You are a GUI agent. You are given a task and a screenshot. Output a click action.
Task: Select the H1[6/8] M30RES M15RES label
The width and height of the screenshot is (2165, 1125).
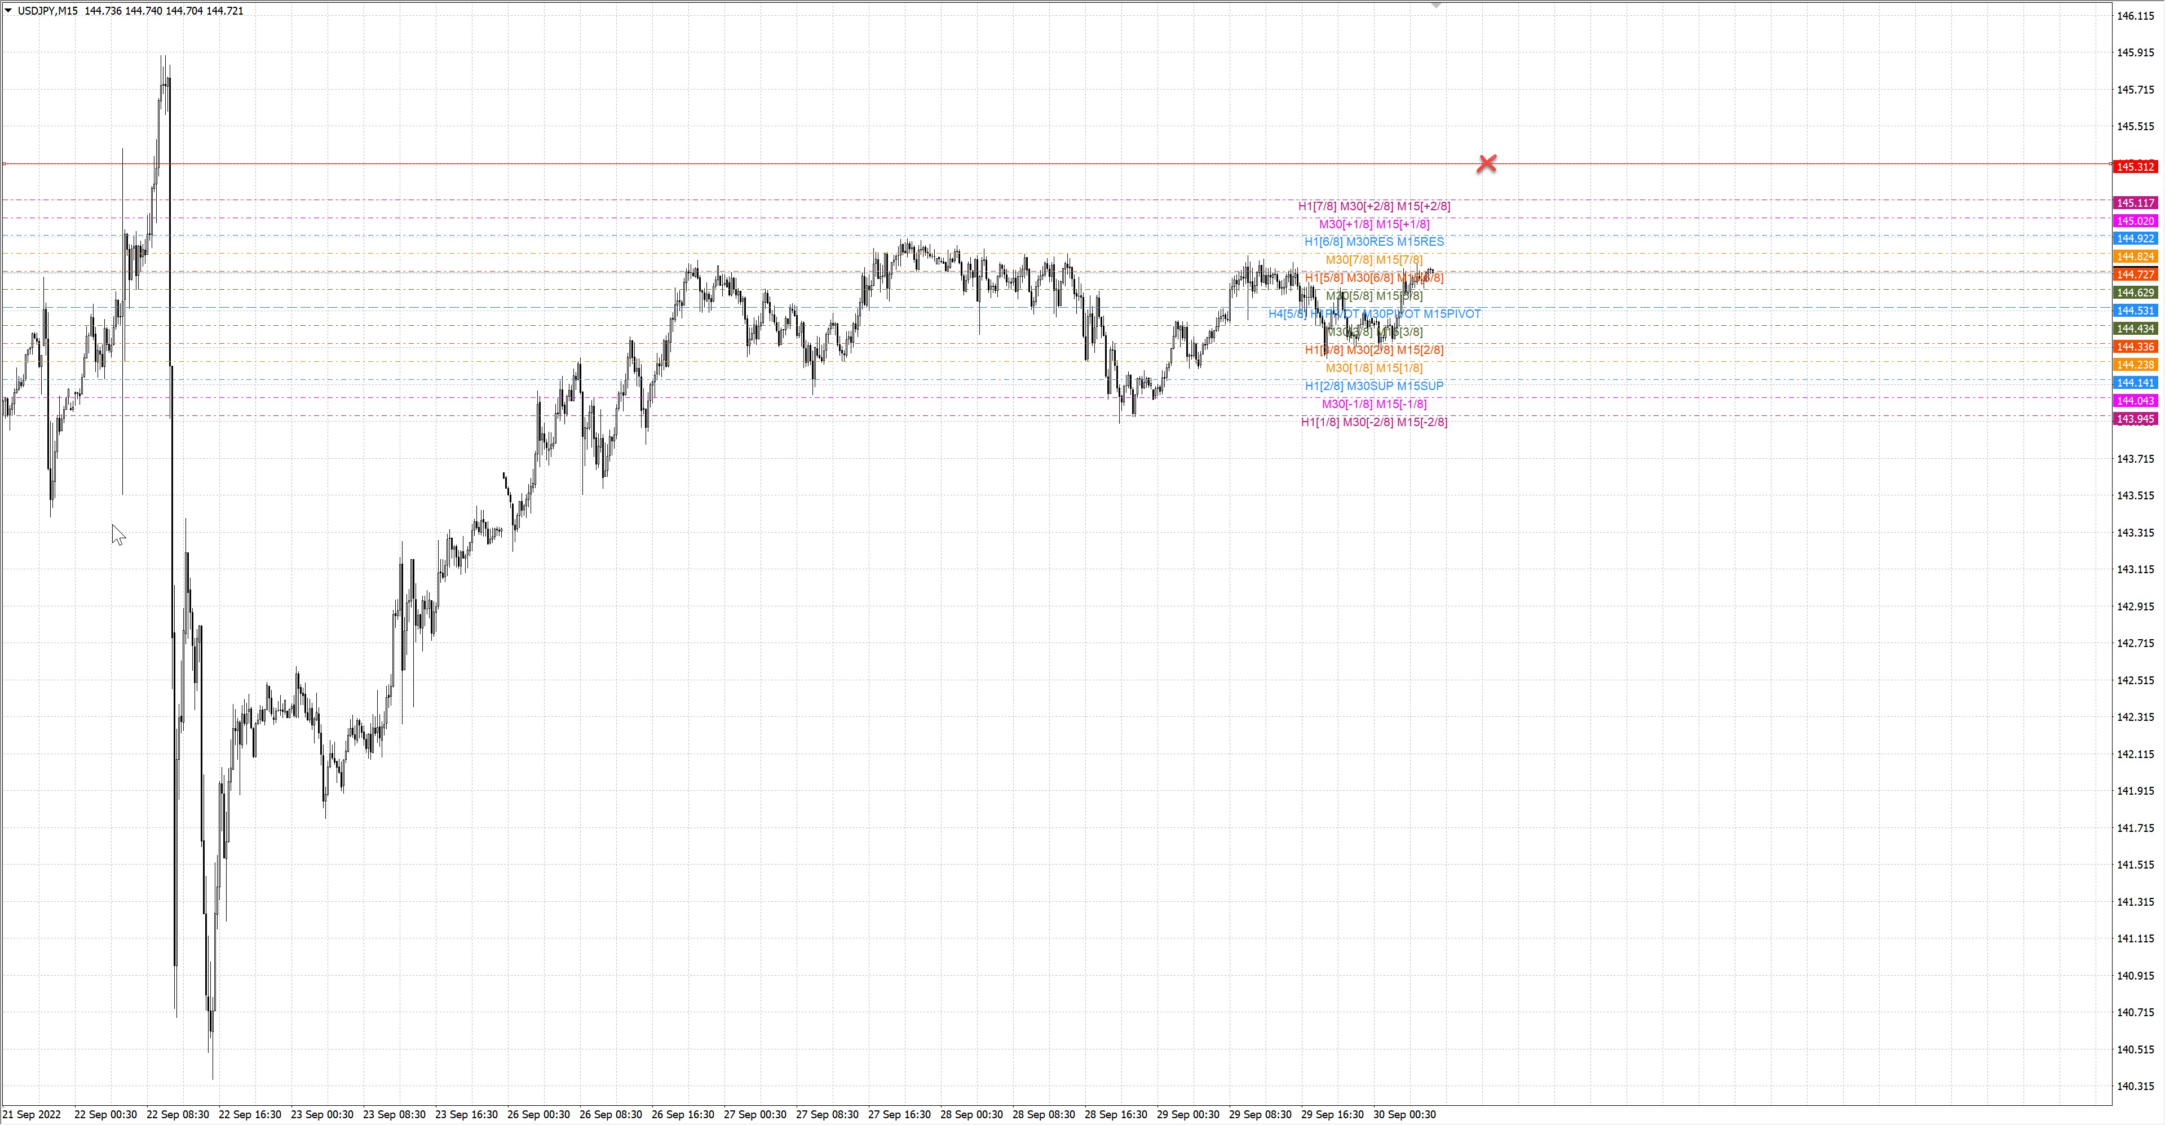1373,242
